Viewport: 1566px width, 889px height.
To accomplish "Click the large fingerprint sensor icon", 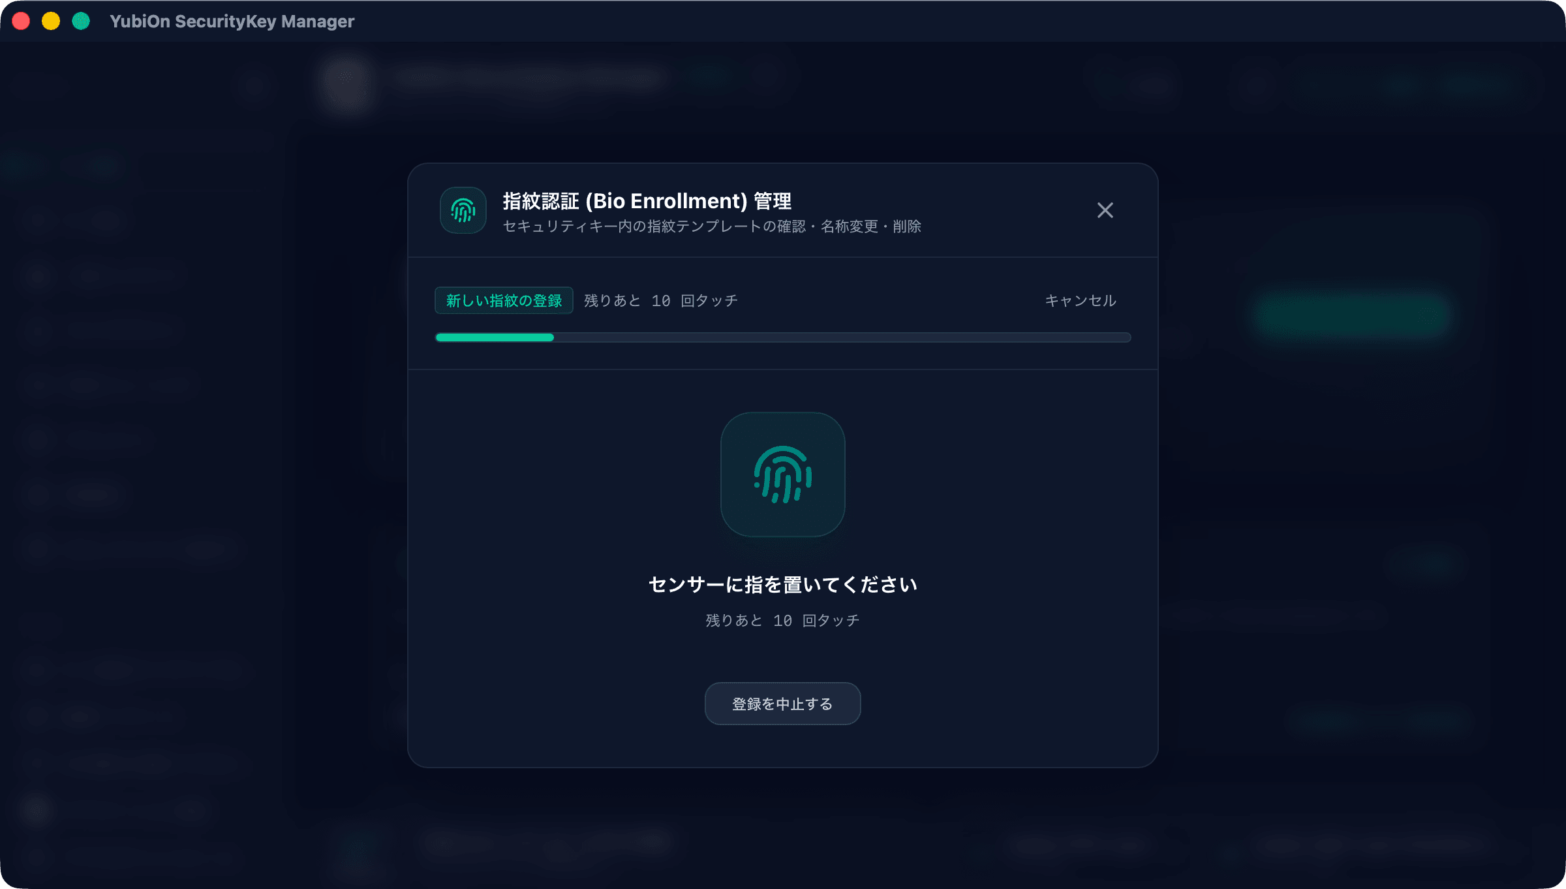I will pyautogui.click(x=782, y=475).
